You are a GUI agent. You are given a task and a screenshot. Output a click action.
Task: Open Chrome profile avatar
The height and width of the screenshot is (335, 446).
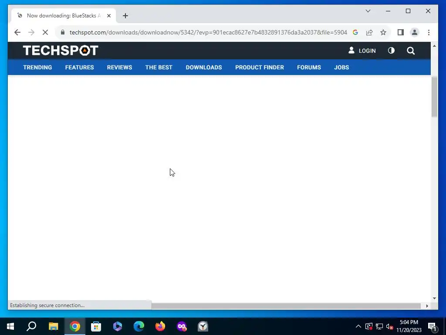click(415, 32)
